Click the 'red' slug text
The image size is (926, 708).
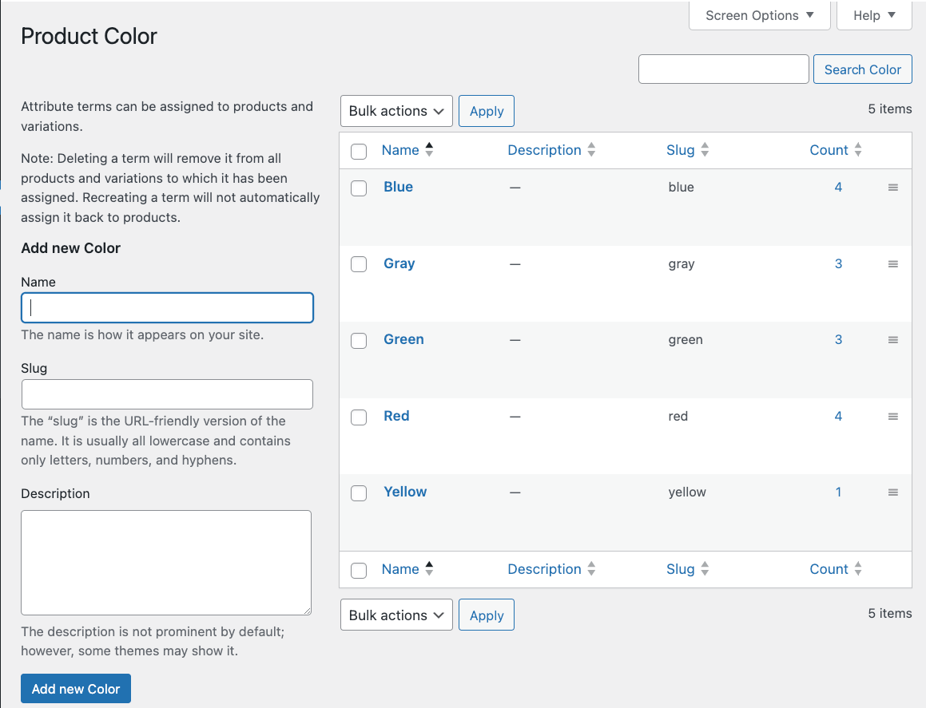(678, 416)
